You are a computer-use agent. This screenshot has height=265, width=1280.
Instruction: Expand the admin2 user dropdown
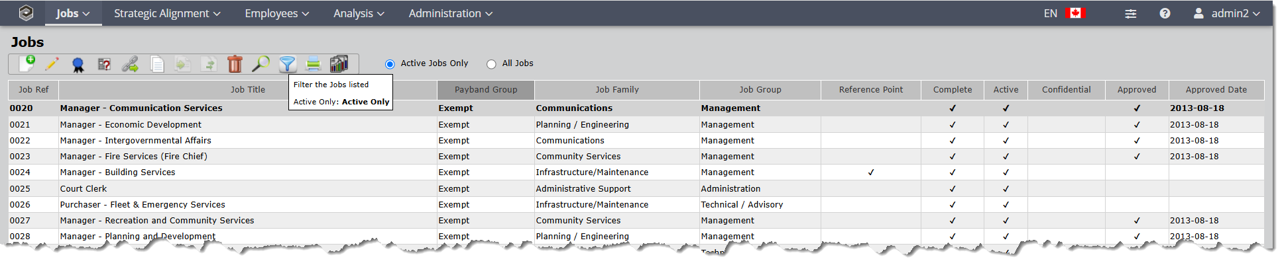1227,13
